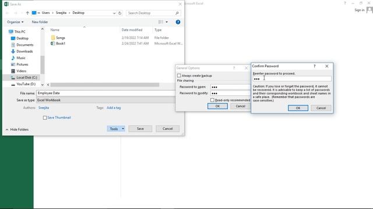Click OK in General Options dialog
This screenshot has height=209, width=373.
pos(217,106)
